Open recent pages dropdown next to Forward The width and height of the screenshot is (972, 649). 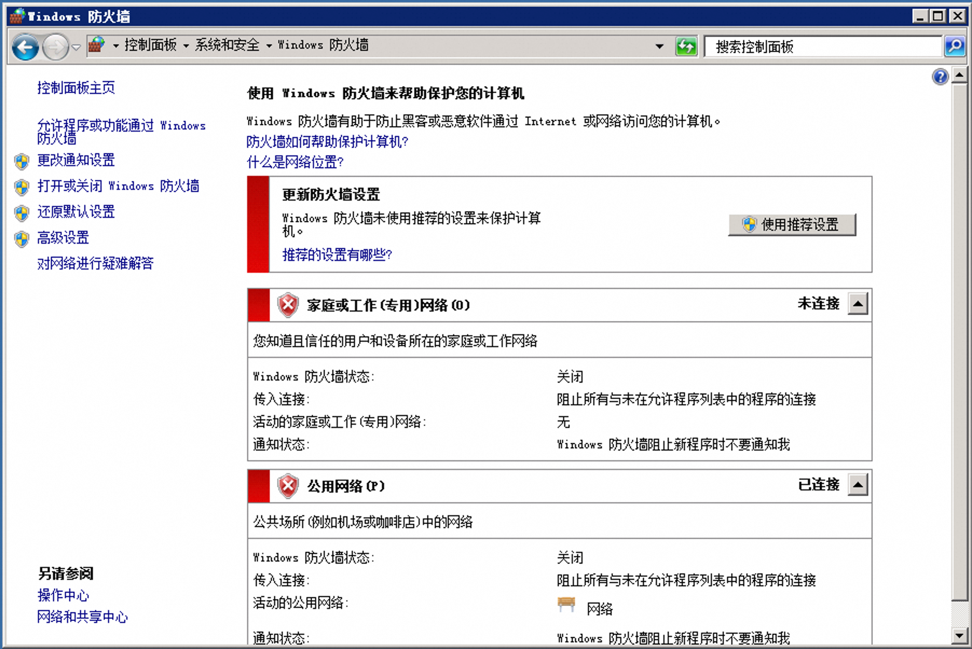[x=76, y=47]
